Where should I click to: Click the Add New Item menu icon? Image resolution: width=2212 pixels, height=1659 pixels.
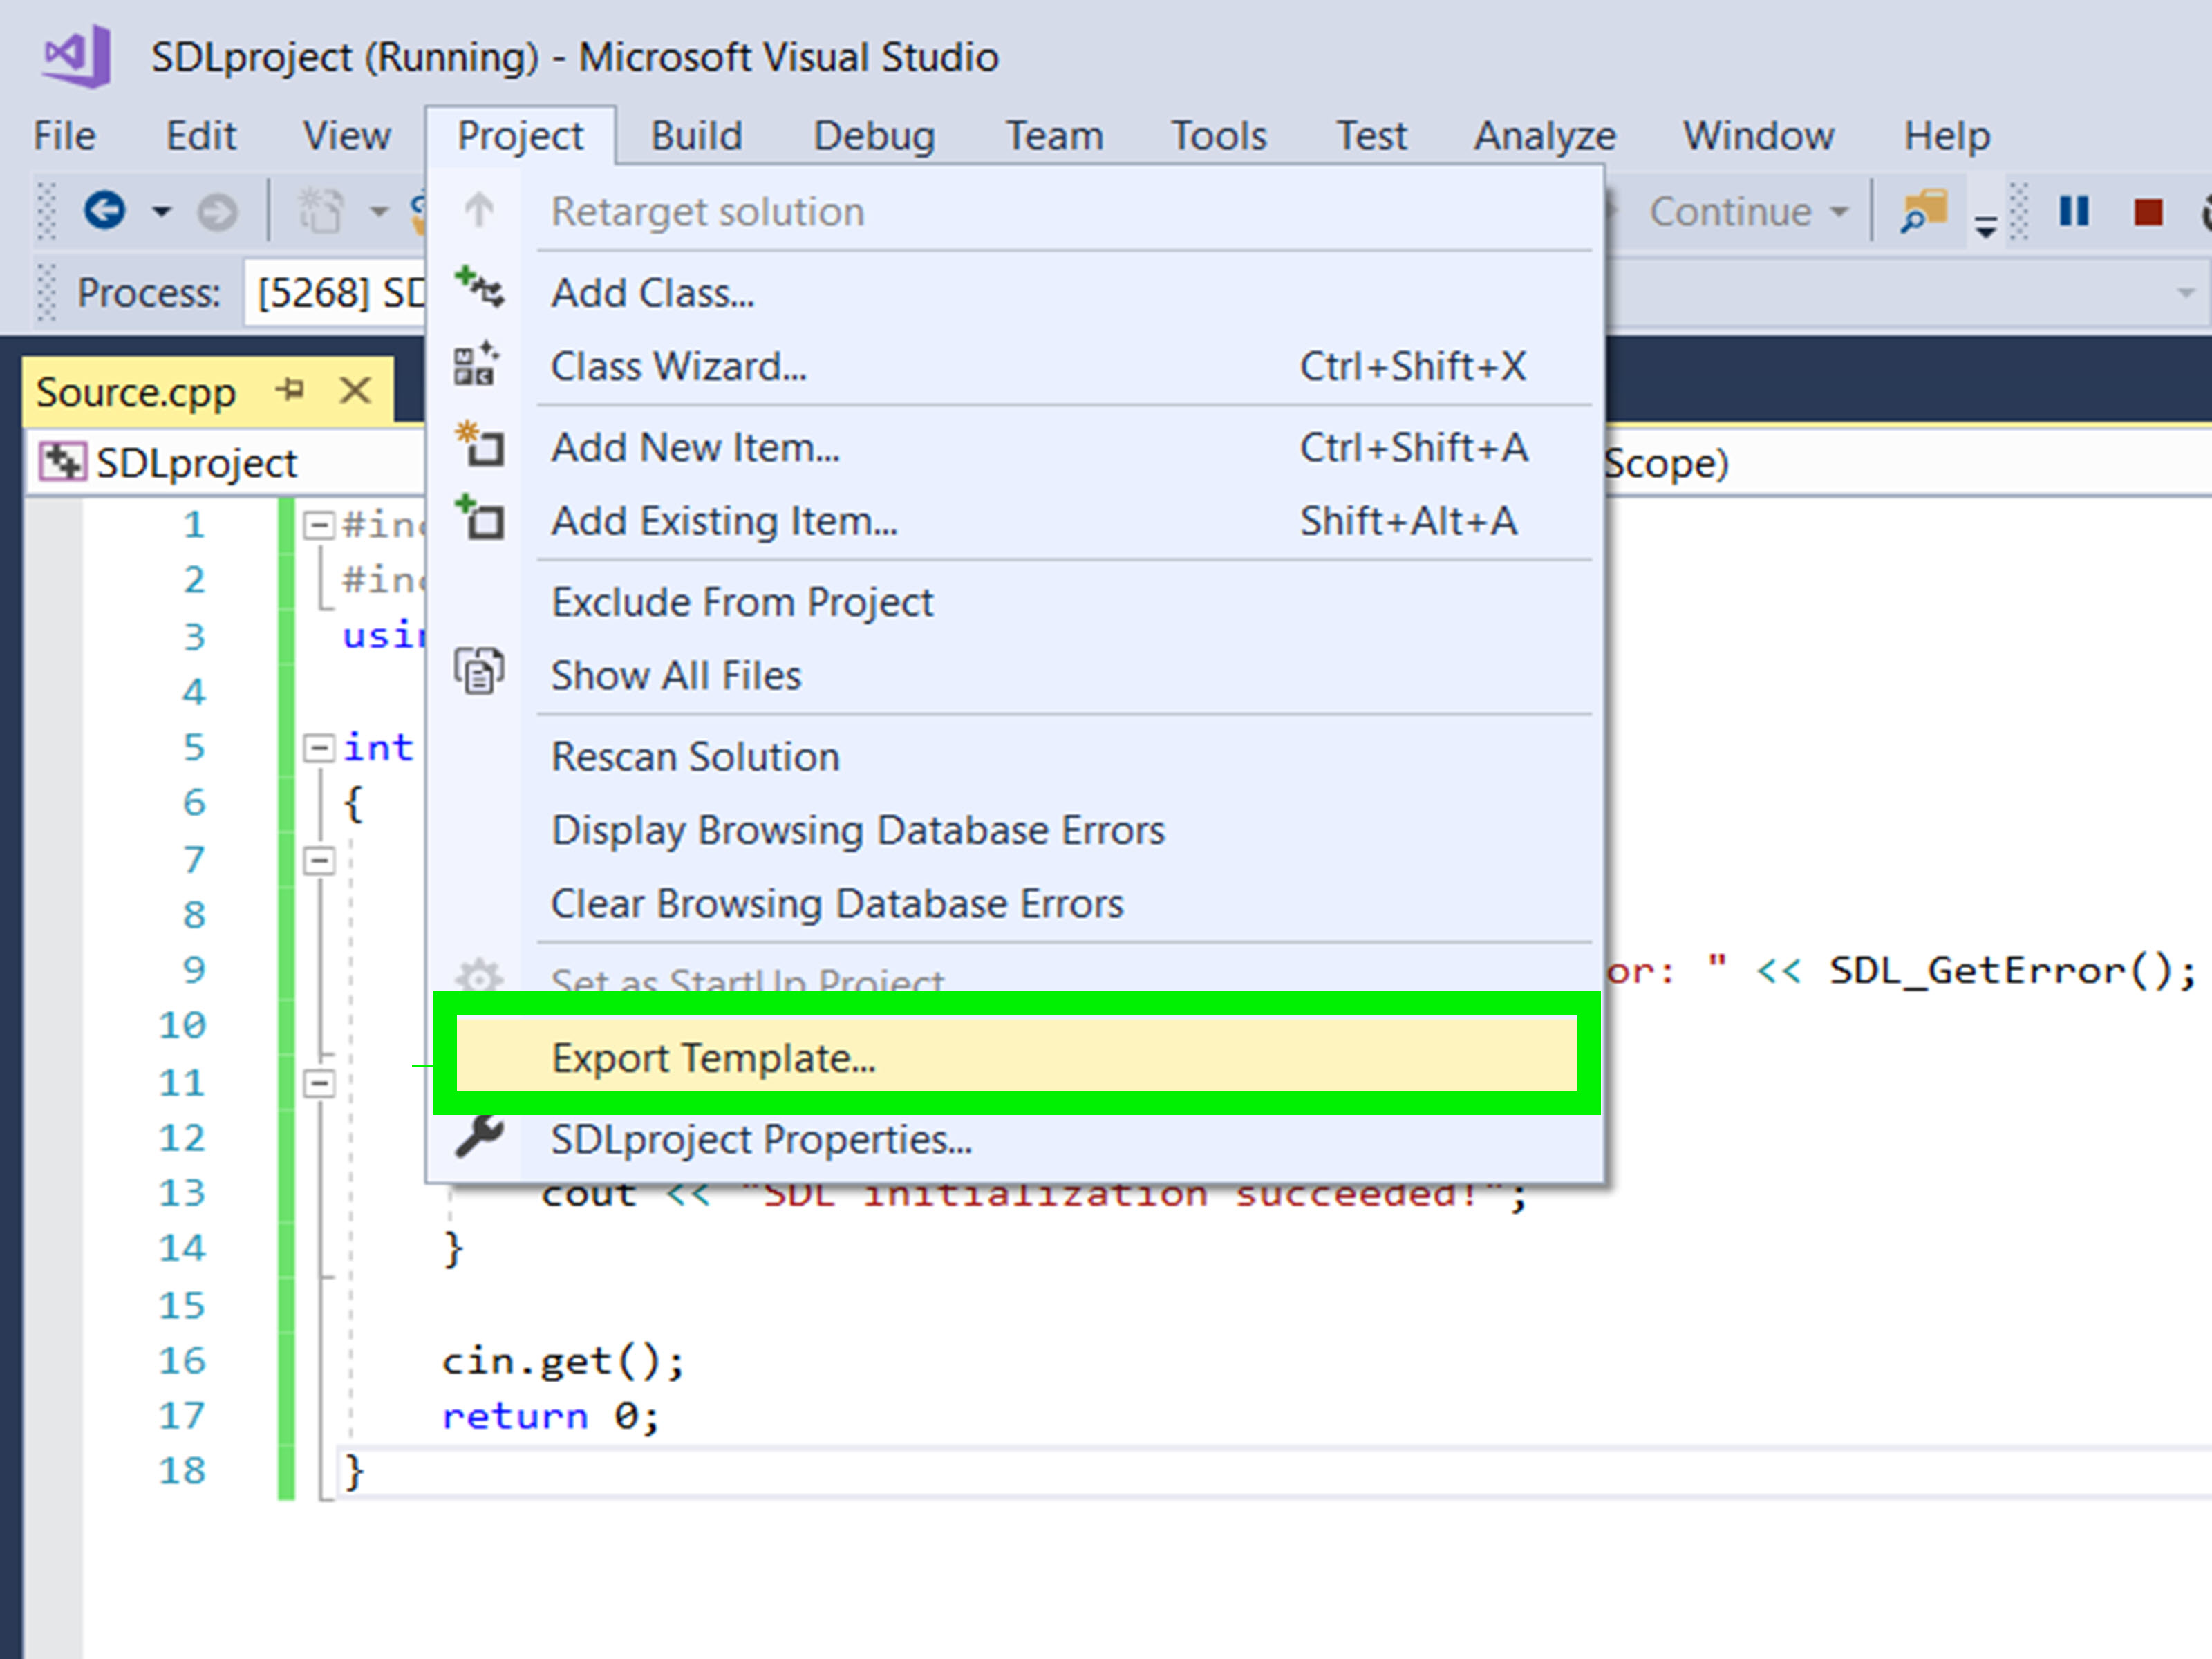(480, 444)
